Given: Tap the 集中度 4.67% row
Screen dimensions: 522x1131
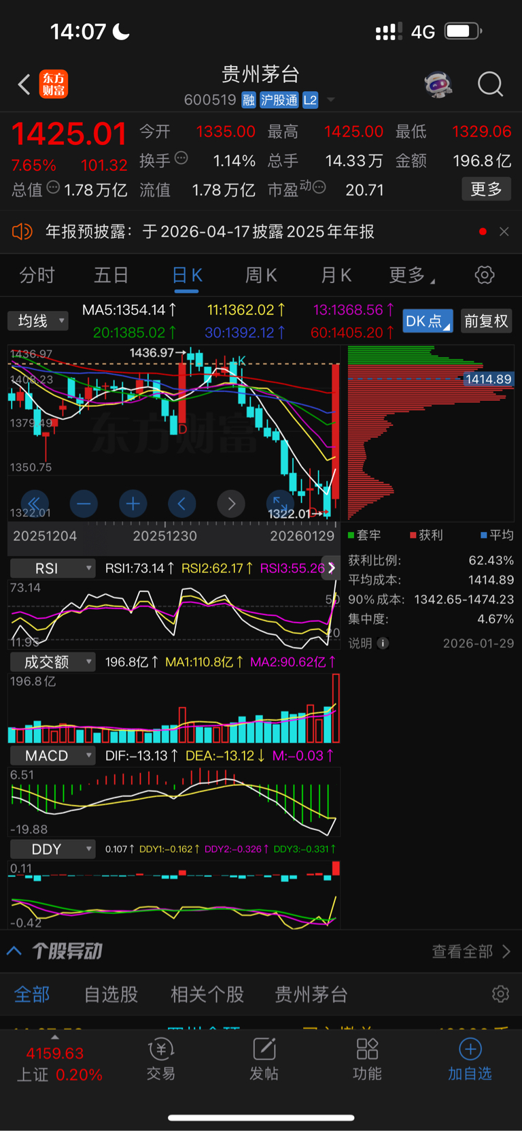Looking at the screenshot, I should (431, 619).
